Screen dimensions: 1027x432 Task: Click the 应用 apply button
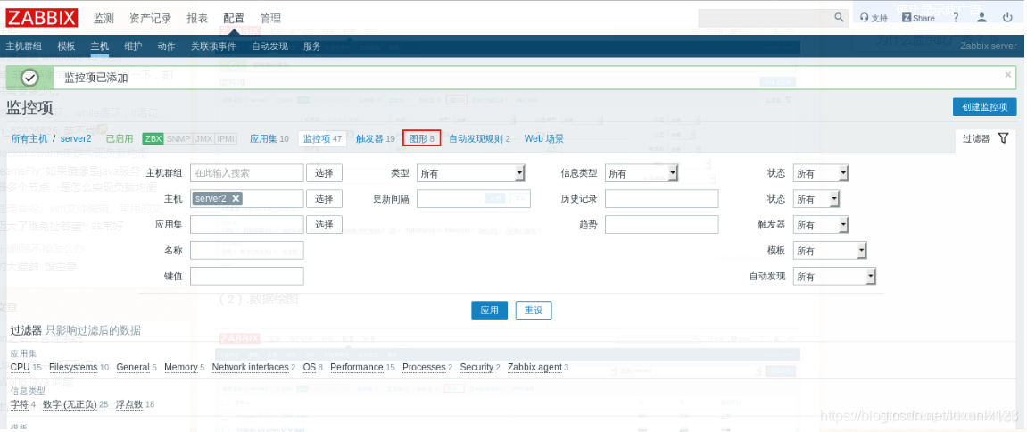click(x=489, y=310)
